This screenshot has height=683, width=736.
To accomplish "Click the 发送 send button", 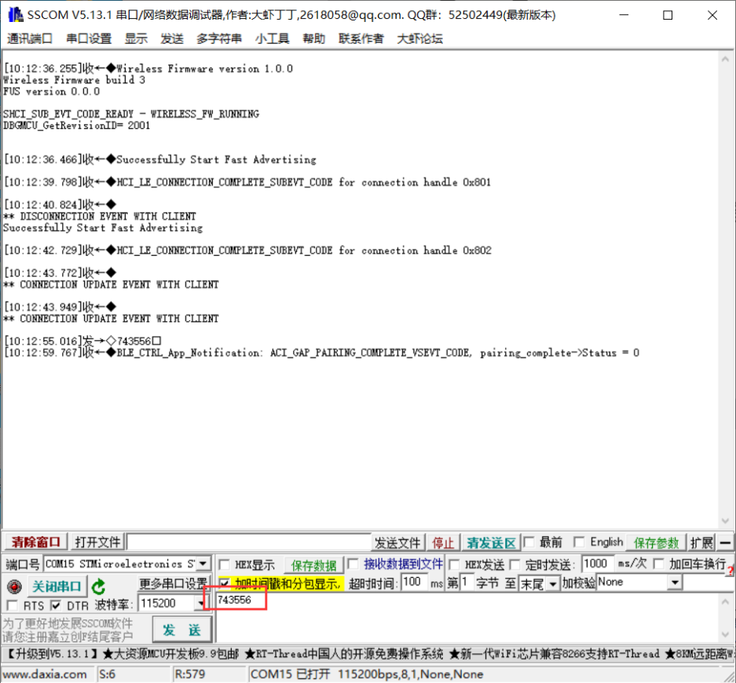I will (x=182, y=630).
